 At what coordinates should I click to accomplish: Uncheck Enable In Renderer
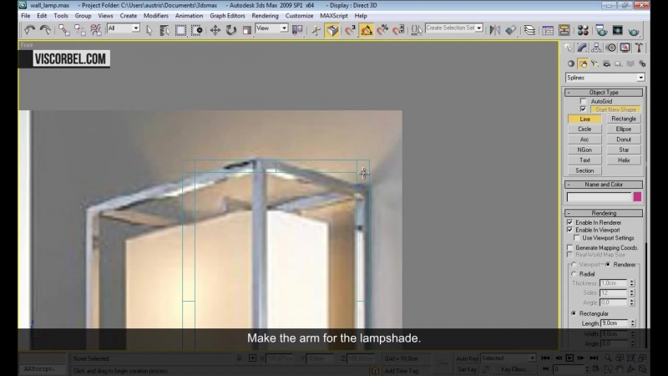pos(569,222)
